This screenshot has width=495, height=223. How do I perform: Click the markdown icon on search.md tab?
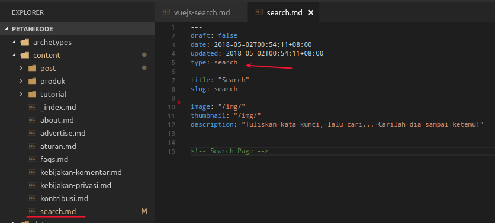coord(259,12)
